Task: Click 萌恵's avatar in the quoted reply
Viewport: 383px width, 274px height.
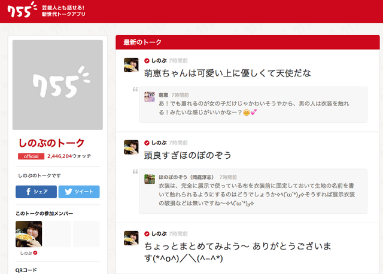Action: 150,97
